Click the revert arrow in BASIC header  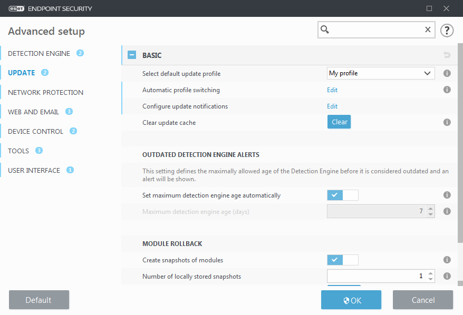click(447, 55)
